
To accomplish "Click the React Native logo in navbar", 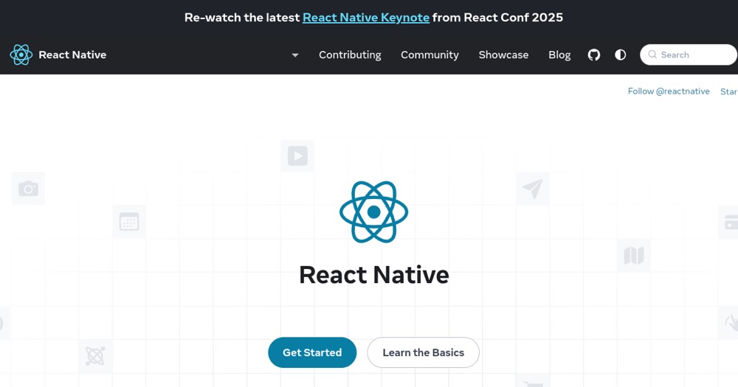I will click(21, 55).
